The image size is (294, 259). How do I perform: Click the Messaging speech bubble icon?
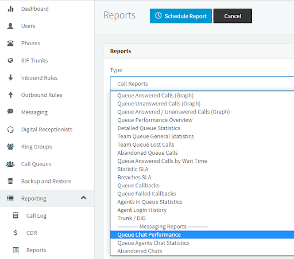point(10,111)
